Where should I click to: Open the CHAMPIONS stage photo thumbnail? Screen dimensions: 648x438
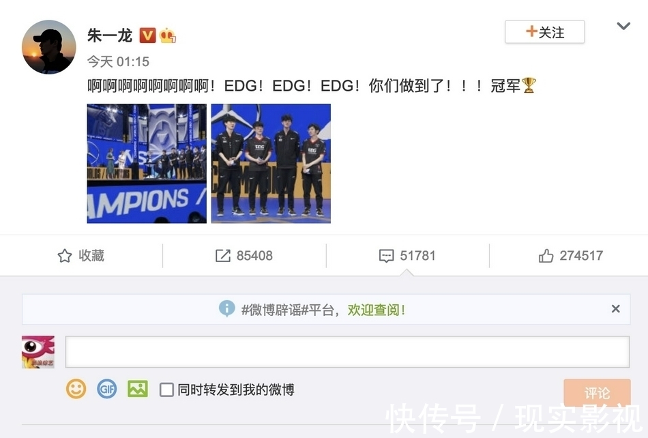pyautogui.click(x=147, y=164)
